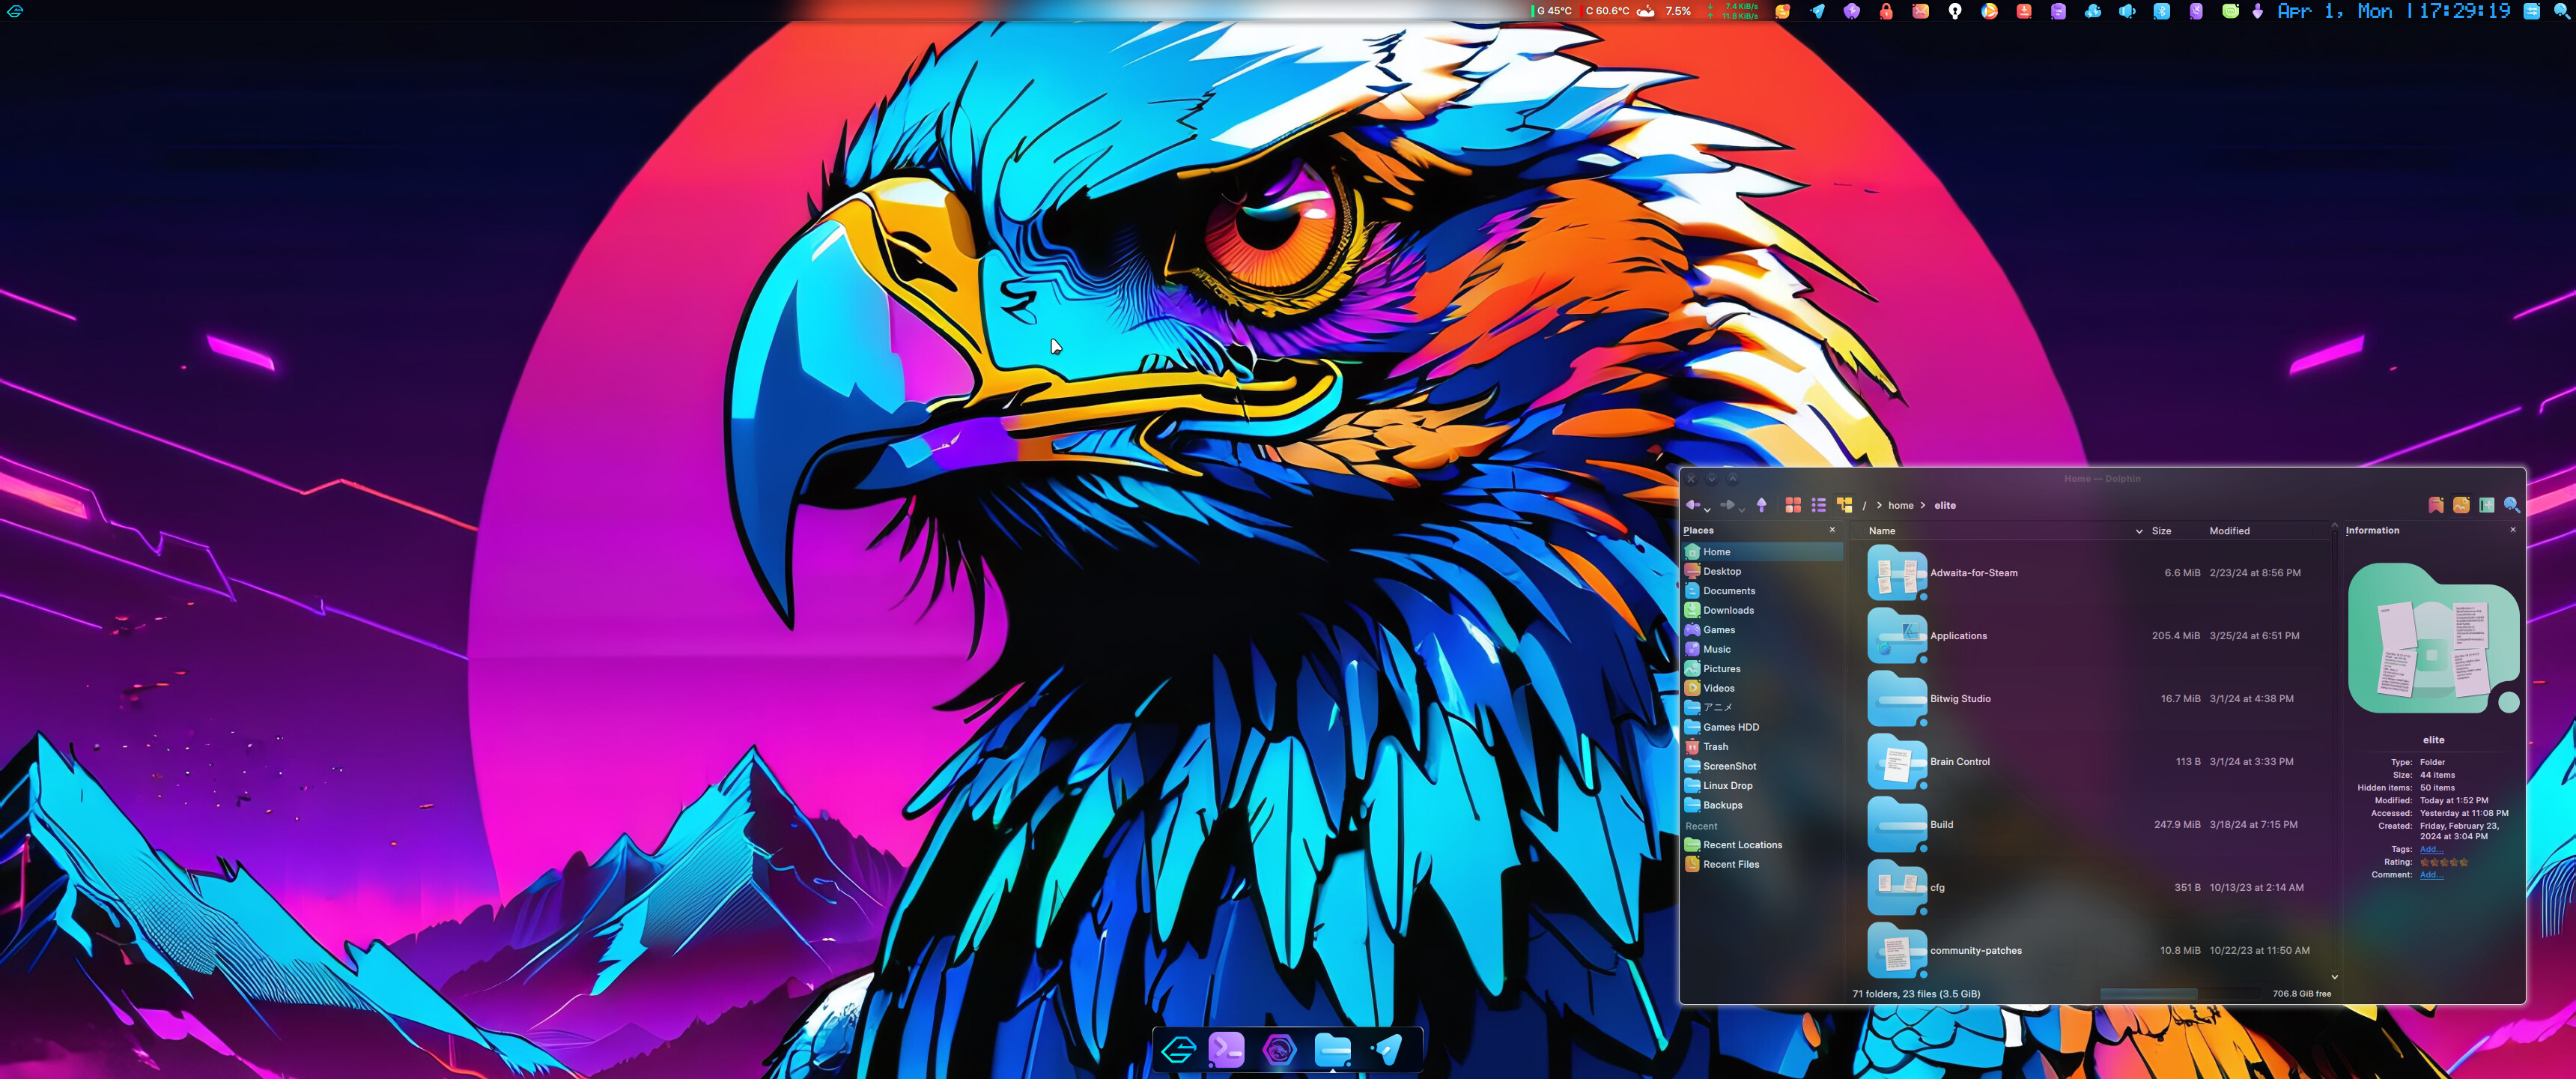
Task: Click the 706.8 GiB free space indicator
Action: point(2301,994)
